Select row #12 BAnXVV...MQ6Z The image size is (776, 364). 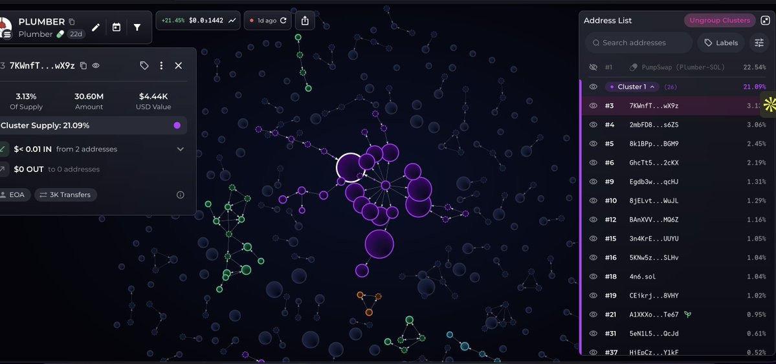pyautogui.click(x=678, y=220)
